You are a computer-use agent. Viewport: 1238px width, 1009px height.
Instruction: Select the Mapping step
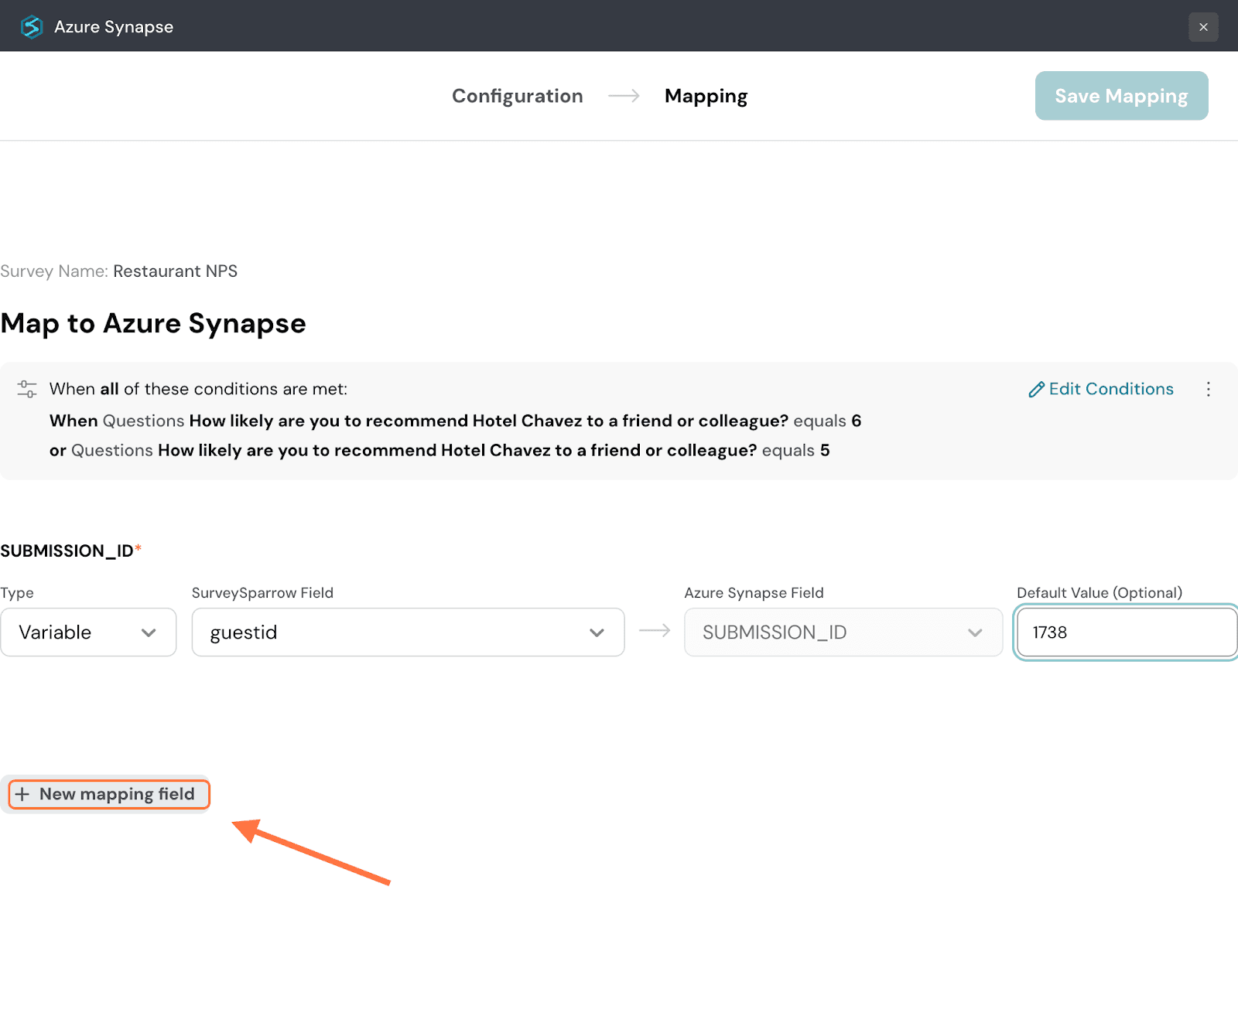[706, 96]
